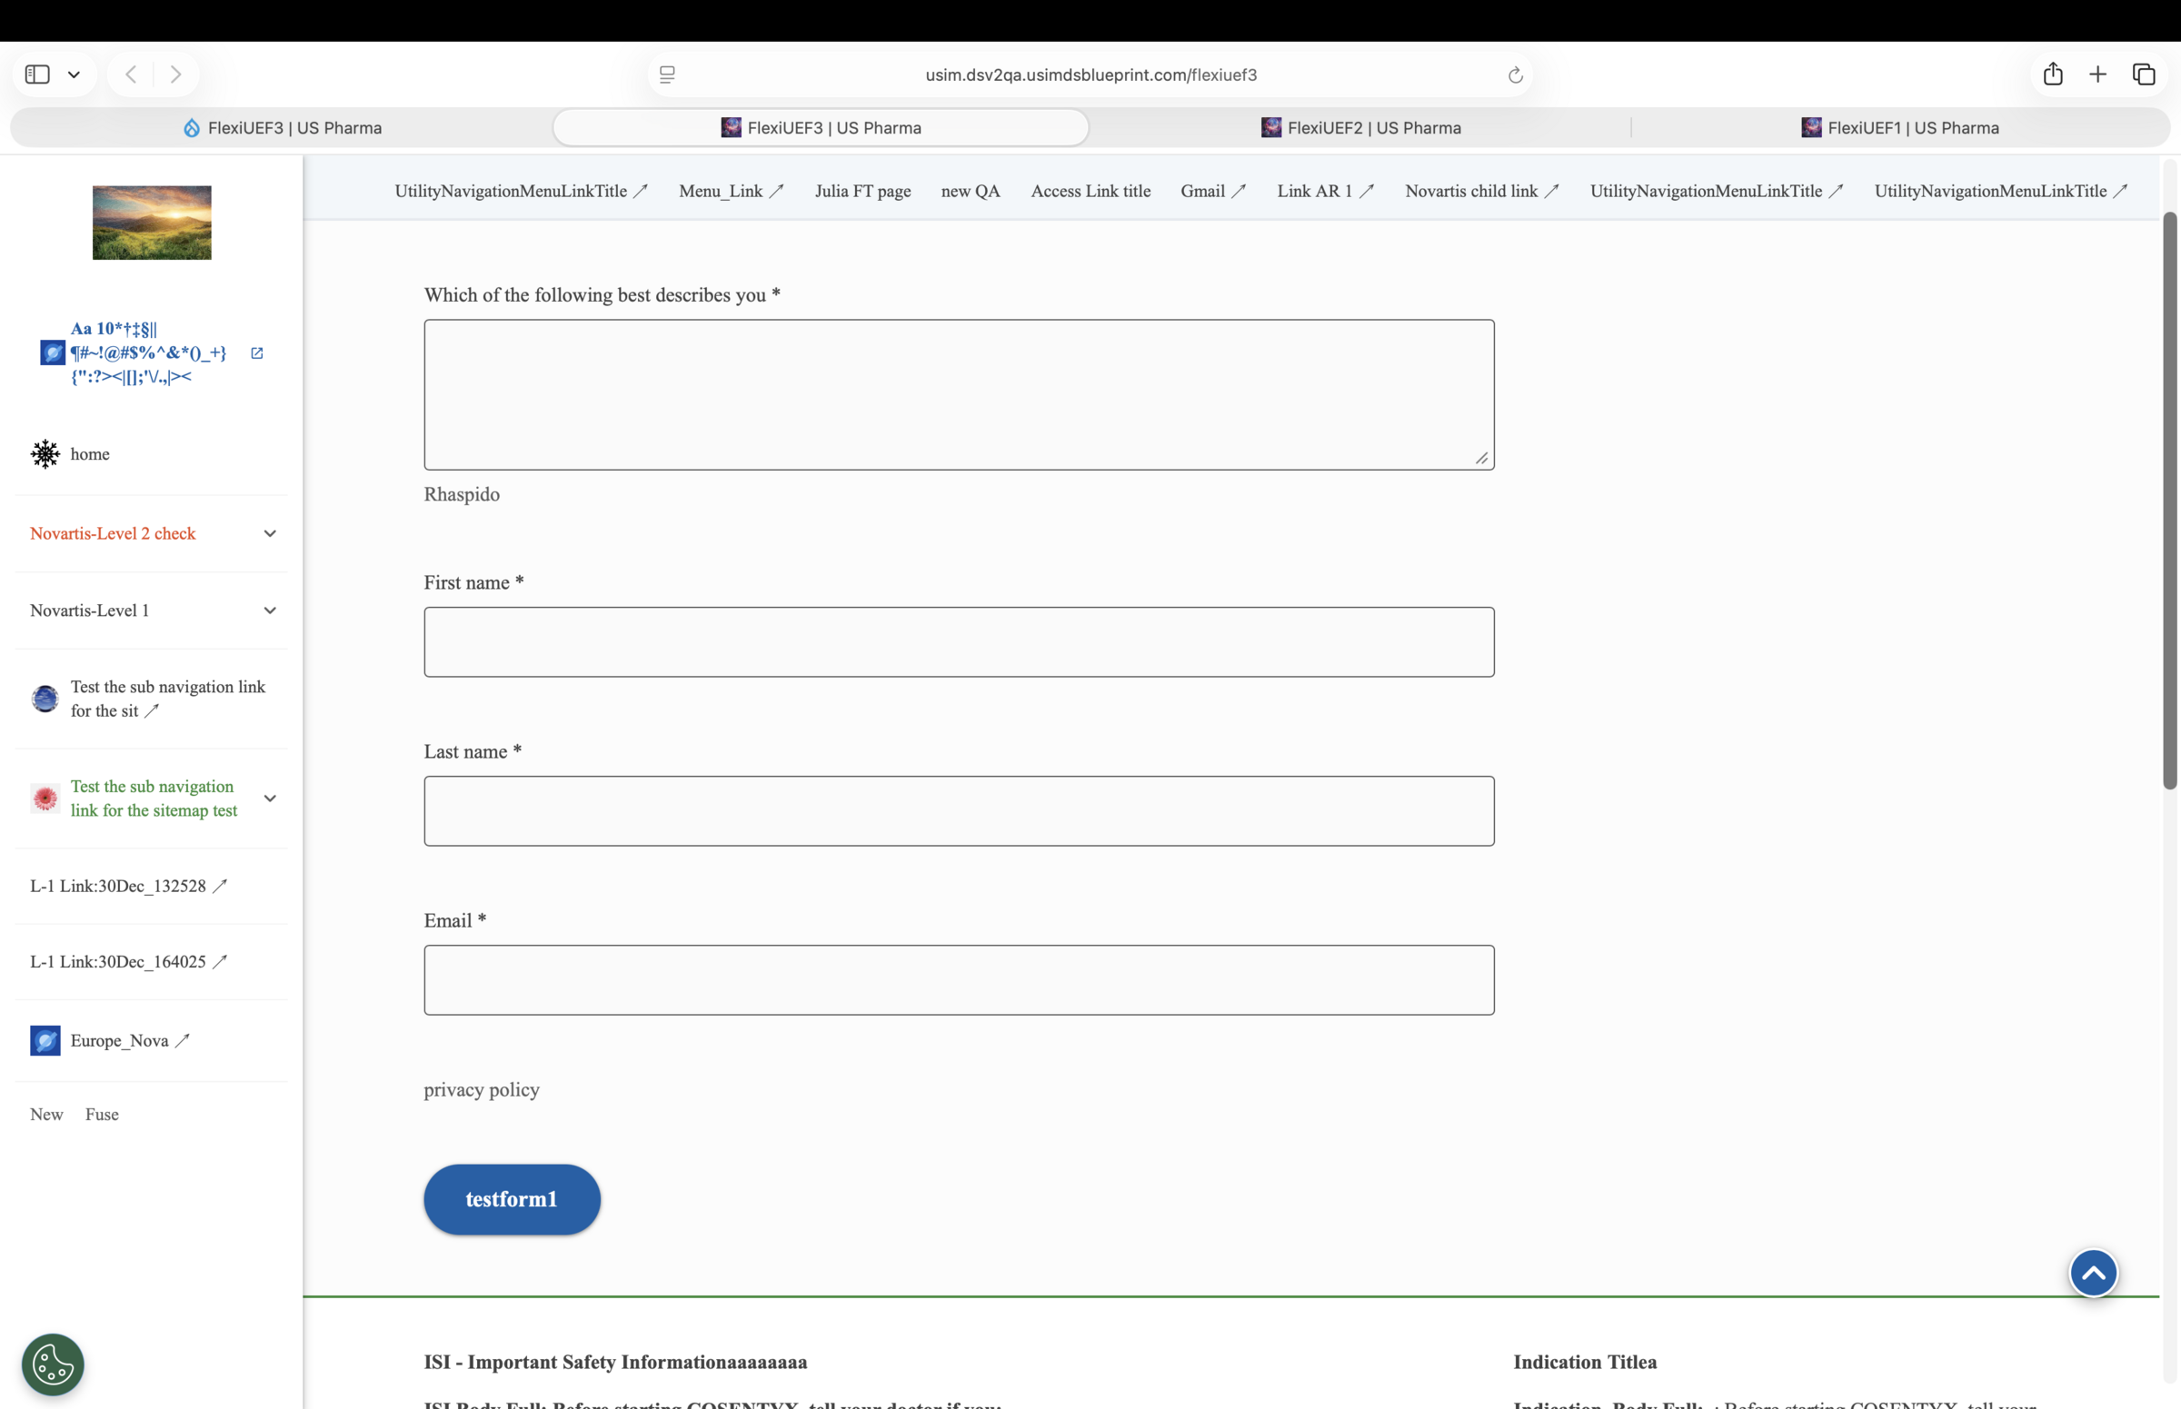
Task: Open cookie preferences icon
Action: 53,1364
